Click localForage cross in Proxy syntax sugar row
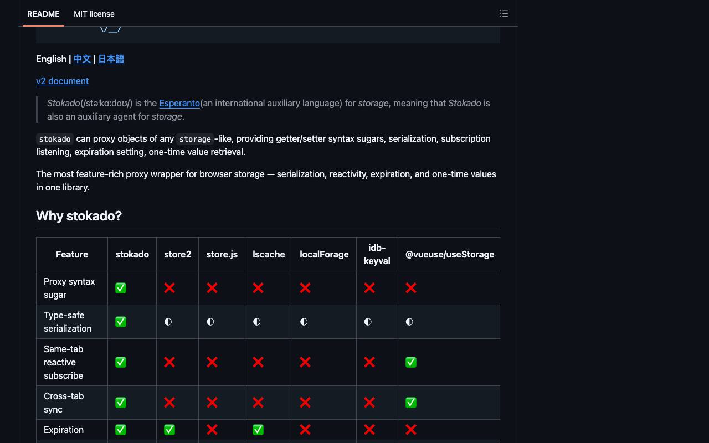Image resolution: width=709 pixels, height=443 pixels. (305, 288)
